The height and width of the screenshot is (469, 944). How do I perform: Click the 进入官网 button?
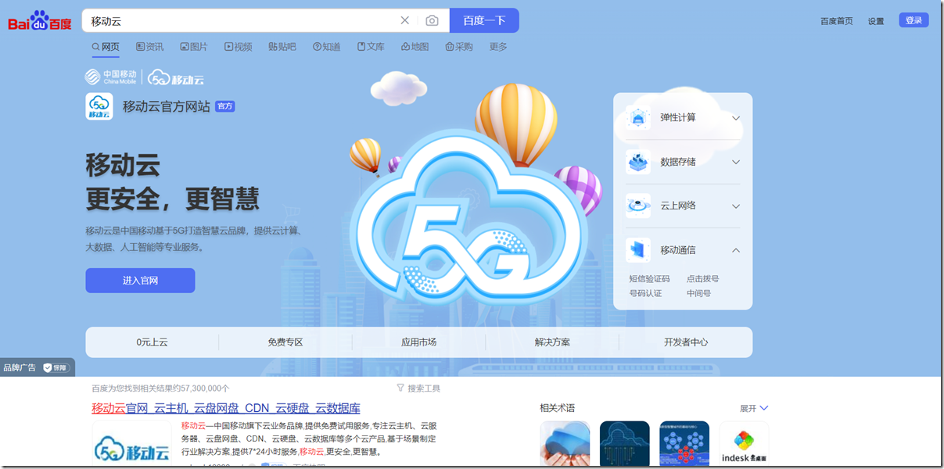140,281
